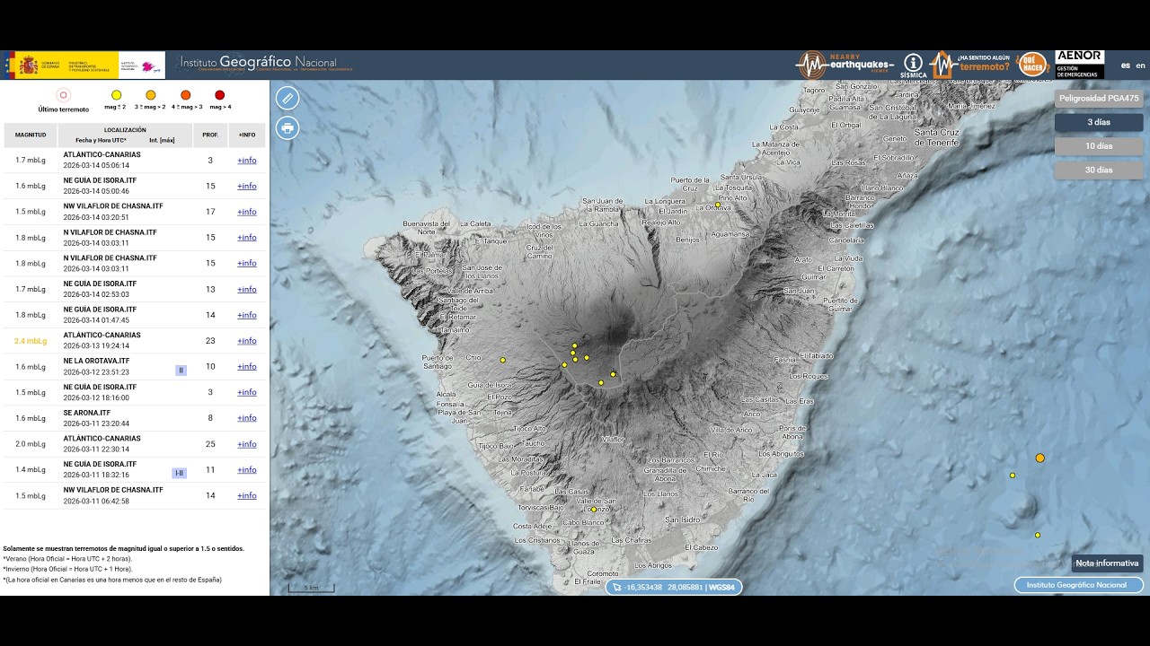Image resolution: width=1150 pixels, height=646 pixels.
Task: Open +info for the 2.4 mbLg Atlántico-Canarias quake
Action: pos(247,341)
